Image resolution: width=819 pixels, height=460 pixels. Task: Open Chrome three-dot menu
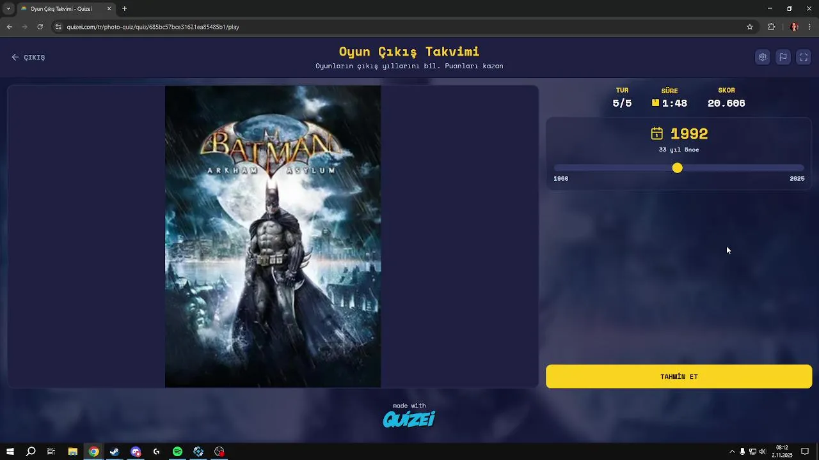[x=809, y=27]
